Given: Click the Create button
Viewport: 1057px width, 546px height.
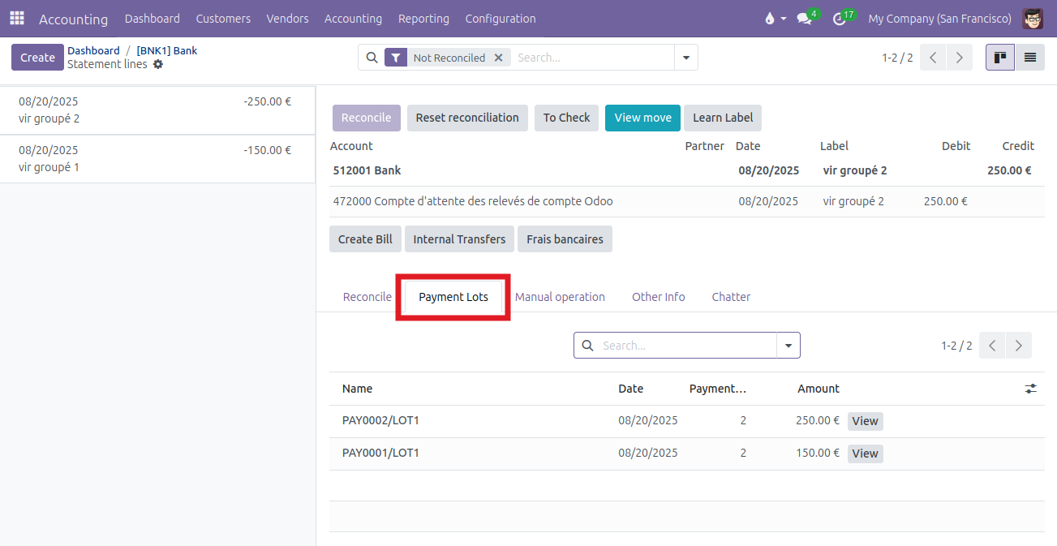Looking at the screenshot, I should click(x=37, y=58).
